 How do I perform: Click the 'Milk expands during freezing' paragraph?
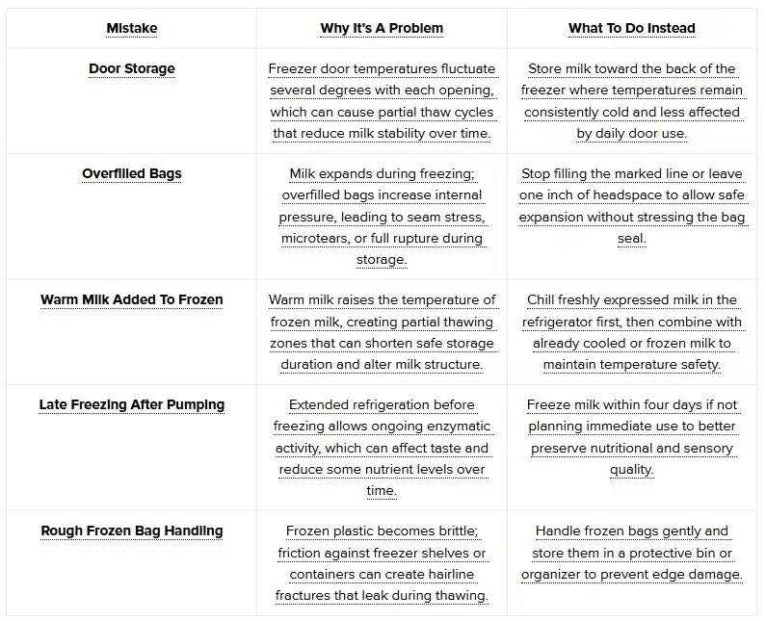(382, 217)
